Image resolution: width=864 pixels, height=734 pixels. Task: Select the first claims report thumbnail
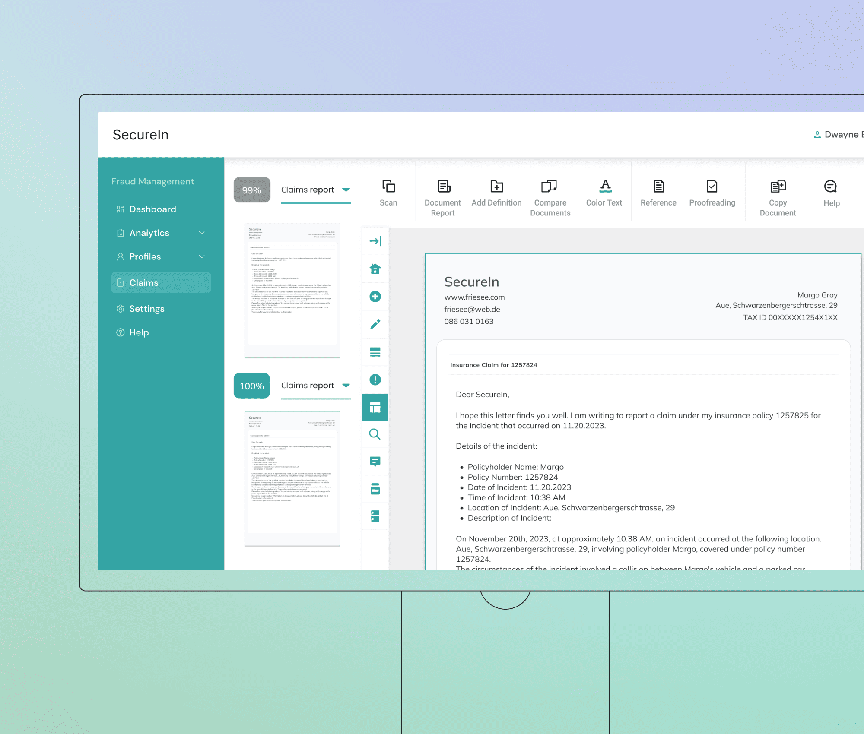click(x=292, y=290)
